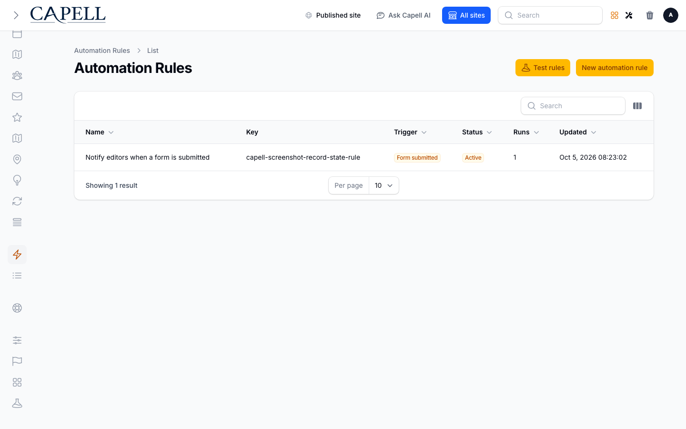Sort table by the Updated column

tap(578, 132)
